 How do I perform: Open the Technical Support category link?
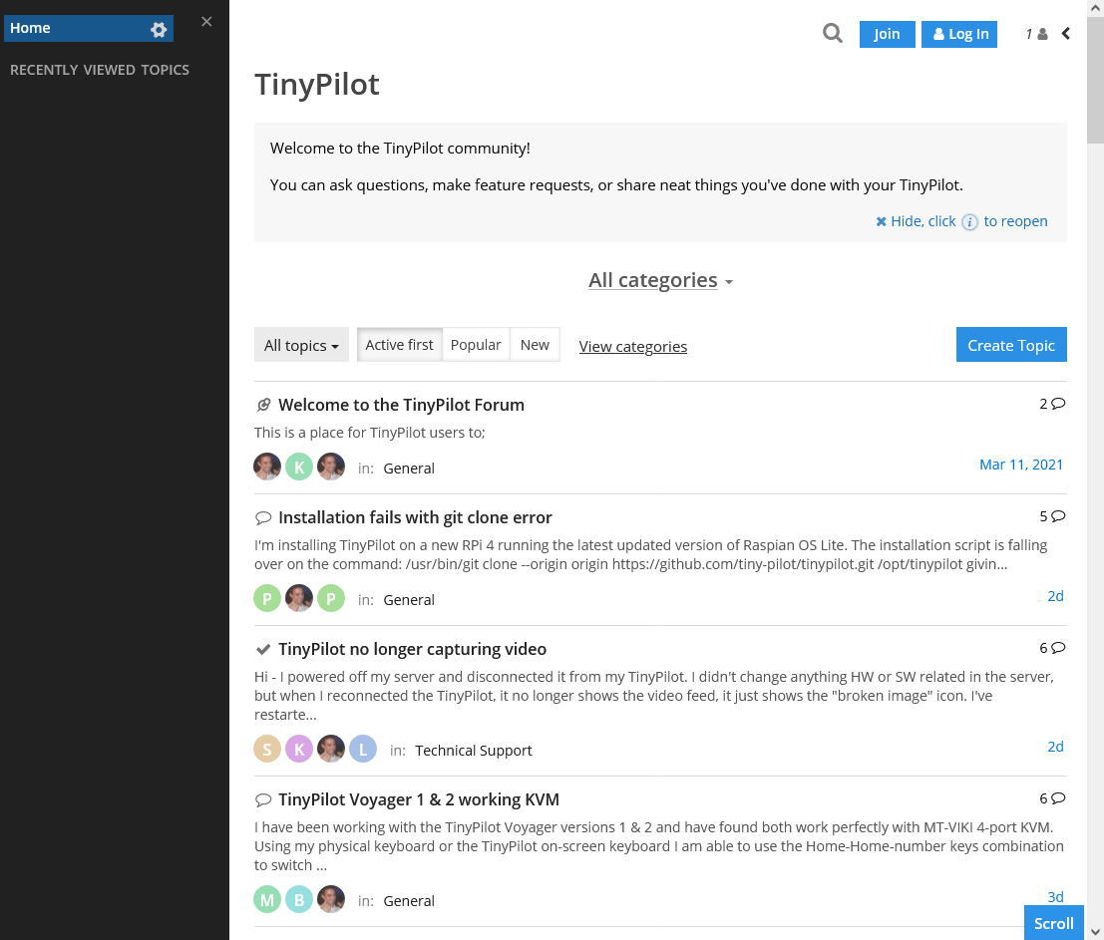pos(473,750)
